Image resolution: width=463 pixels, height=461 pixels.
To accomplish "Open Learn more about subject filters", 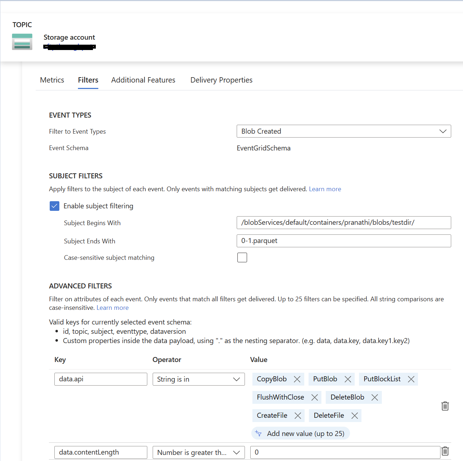I will pos(325,189).
